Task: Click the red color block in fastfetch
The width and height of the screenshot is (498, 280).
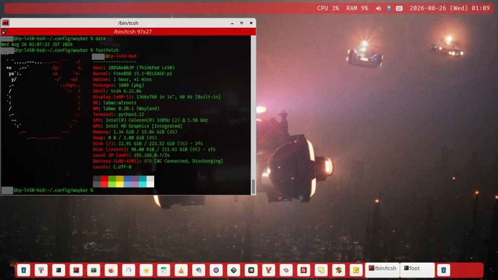Action: pos(104,182)
